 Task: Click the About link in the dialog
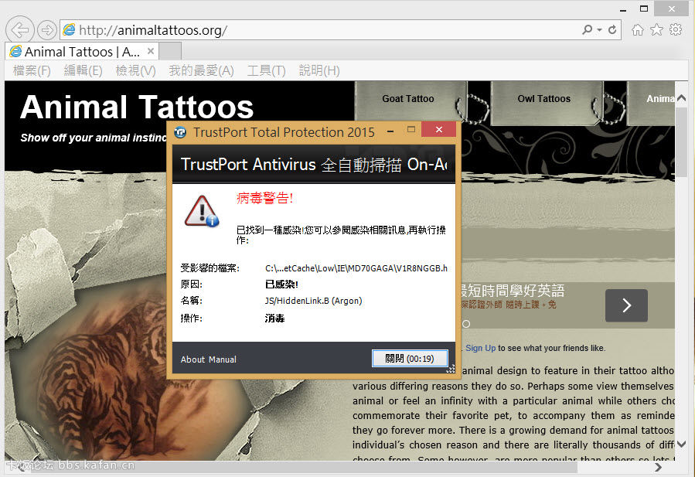click(192, 359)
